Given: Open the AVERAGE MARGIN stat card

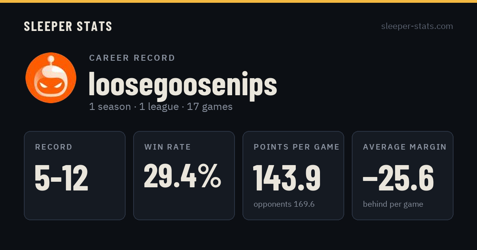Looking at the screenshot, I should 403,175.
